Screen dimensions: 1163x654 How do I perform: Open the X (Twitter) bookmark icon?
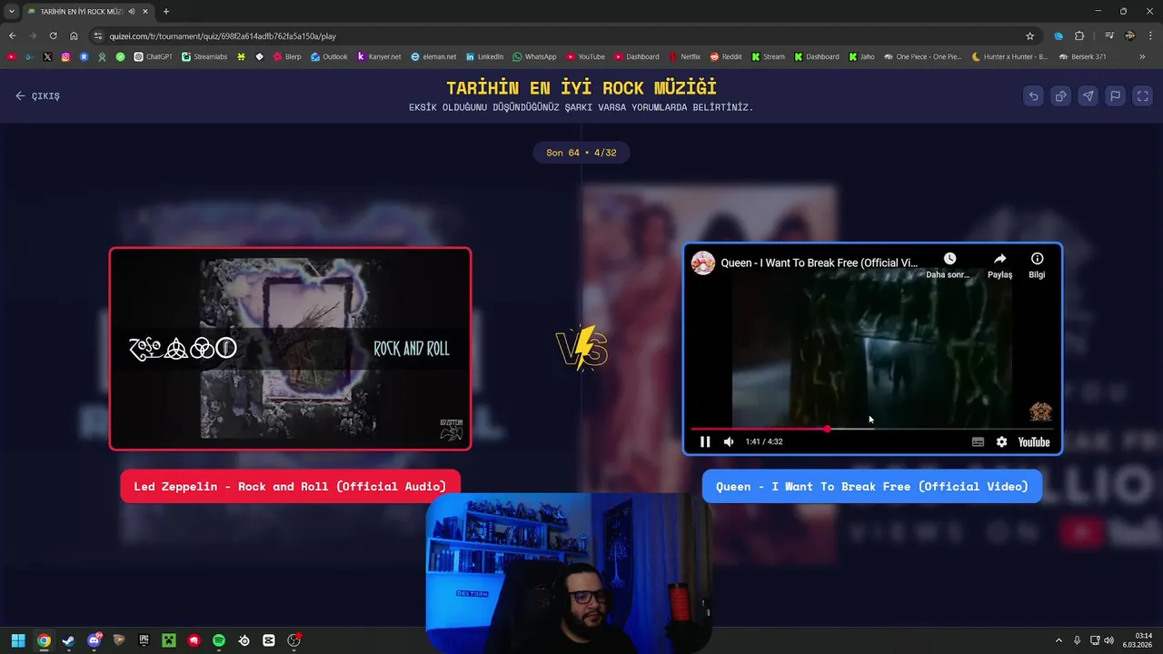click(47, 56)
